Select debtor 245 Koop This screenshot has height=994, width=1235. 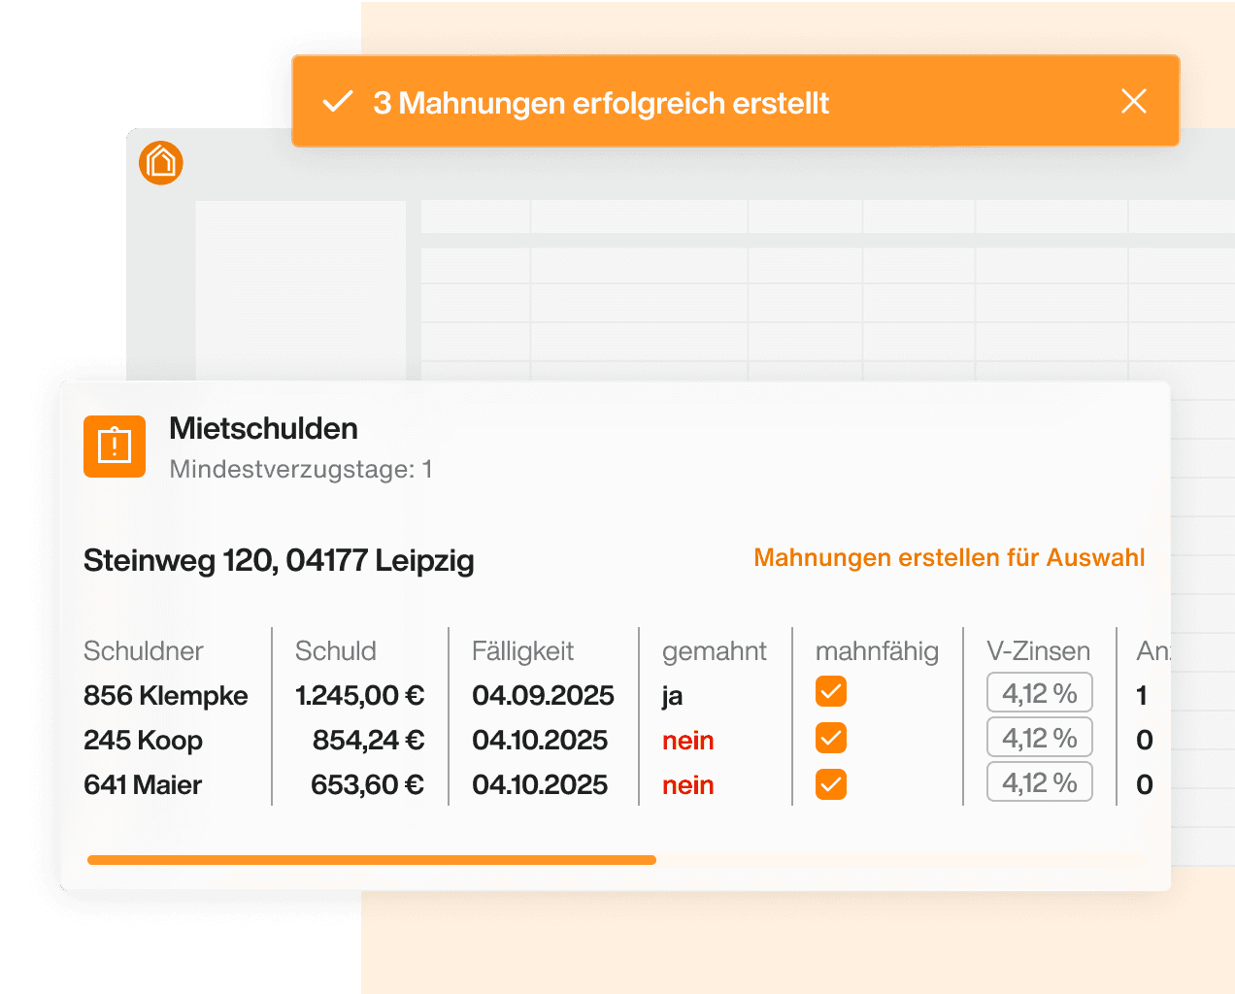(x=144, y=741)
